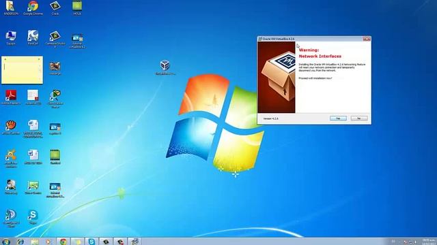Viewport: 437px width, 245px height.
Task: Select the lower Word document icon on desktop
Action: coord(33,157)
